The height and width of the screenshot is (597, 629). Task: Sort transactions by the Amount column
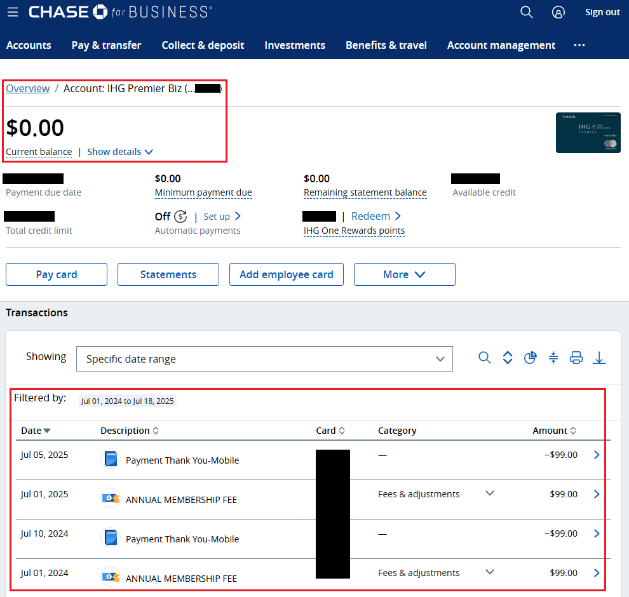pos(555,431)
